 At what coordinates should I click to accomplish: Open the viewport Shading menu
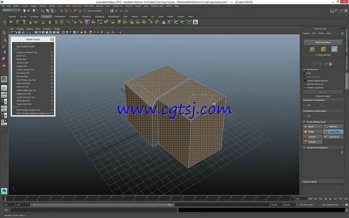click(x=20, y=29)
